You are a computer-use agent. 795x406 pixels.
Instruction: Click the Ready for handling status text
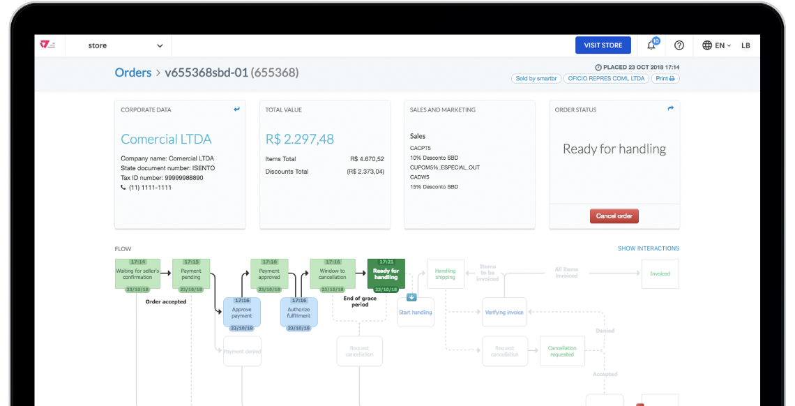coord(614,149)
